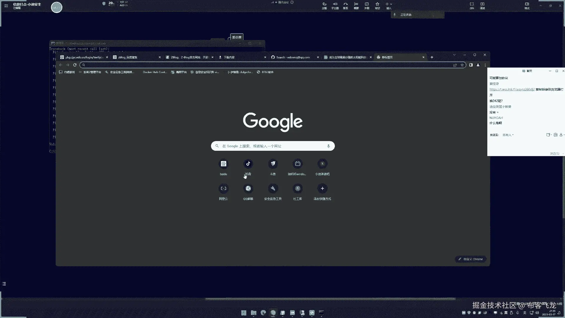The image size is (565, 318).
Task: Toggle the Chrome side panel button
Action: tap(471, 65)
